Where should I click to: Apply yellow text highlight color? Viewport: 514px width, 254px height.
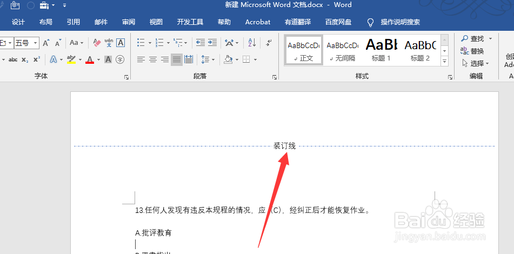coord(71,59)
